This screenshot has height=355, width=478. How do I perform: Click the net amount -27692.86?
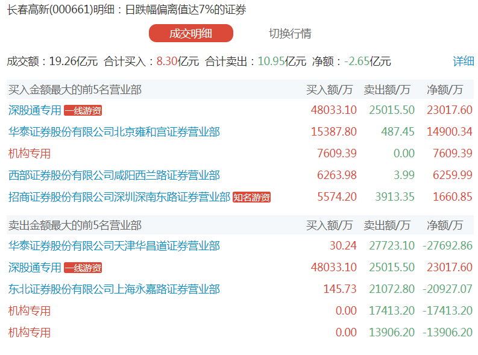[447, 245]
